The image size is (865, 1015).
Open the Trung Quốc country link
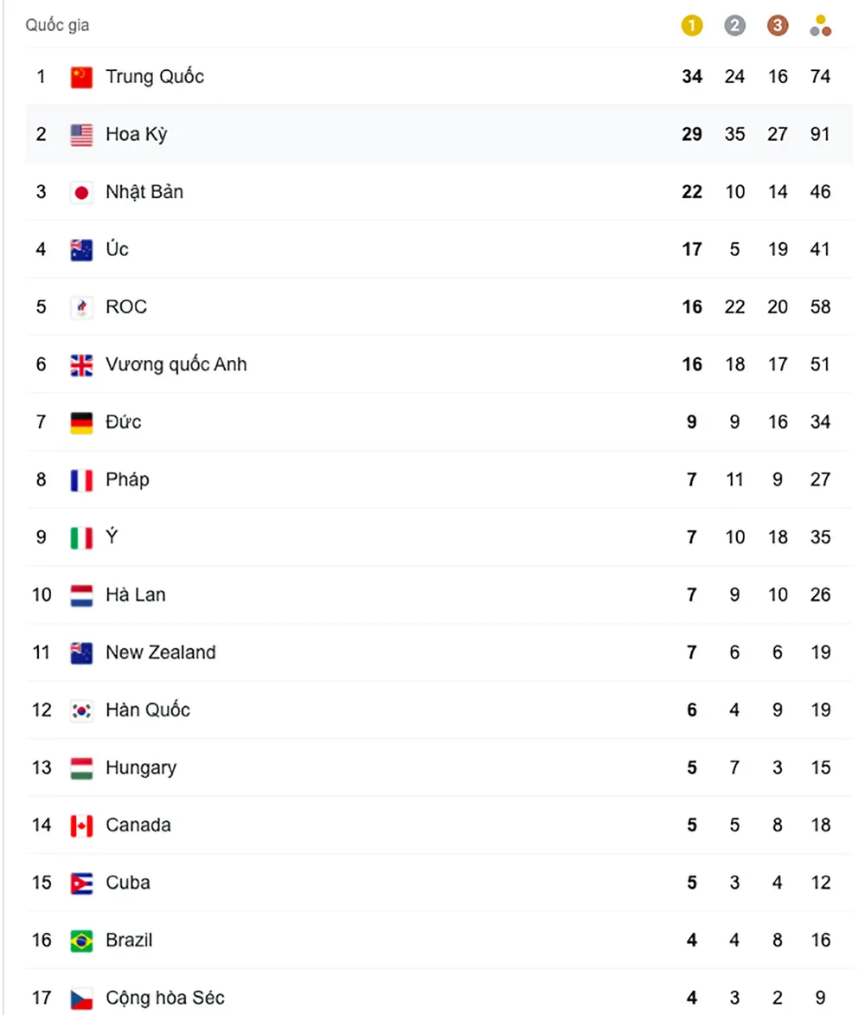[x=155, y=76]
